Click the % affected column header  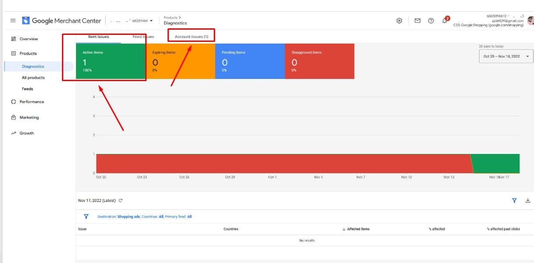(437, 229)
